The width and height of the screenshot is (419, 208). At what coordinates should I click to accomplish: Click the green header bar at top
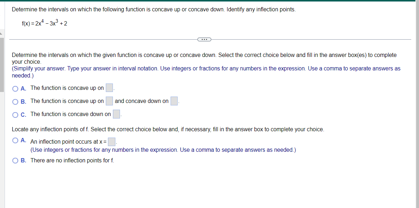pos(209,1)
